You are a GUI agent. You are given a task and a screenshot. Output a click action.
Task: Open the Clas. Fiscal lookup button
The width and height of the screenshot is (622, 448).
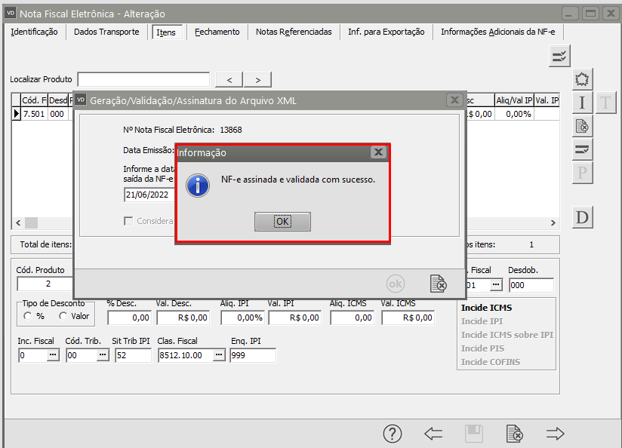tap(219, 355)
